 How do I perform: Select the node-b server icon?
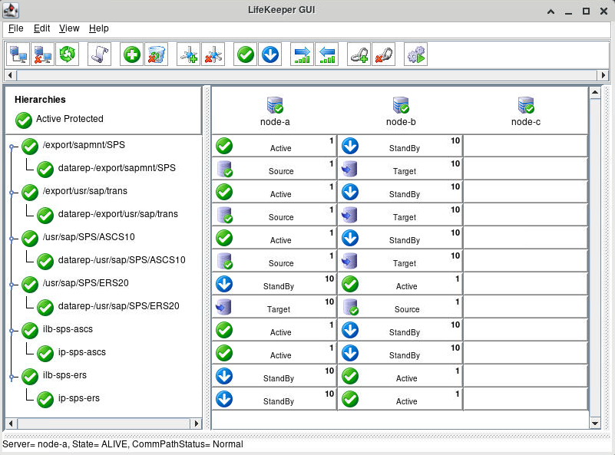tap(401, 105)
